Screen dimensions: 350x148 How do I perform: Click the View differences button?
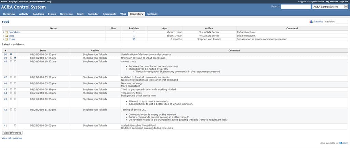12,133
